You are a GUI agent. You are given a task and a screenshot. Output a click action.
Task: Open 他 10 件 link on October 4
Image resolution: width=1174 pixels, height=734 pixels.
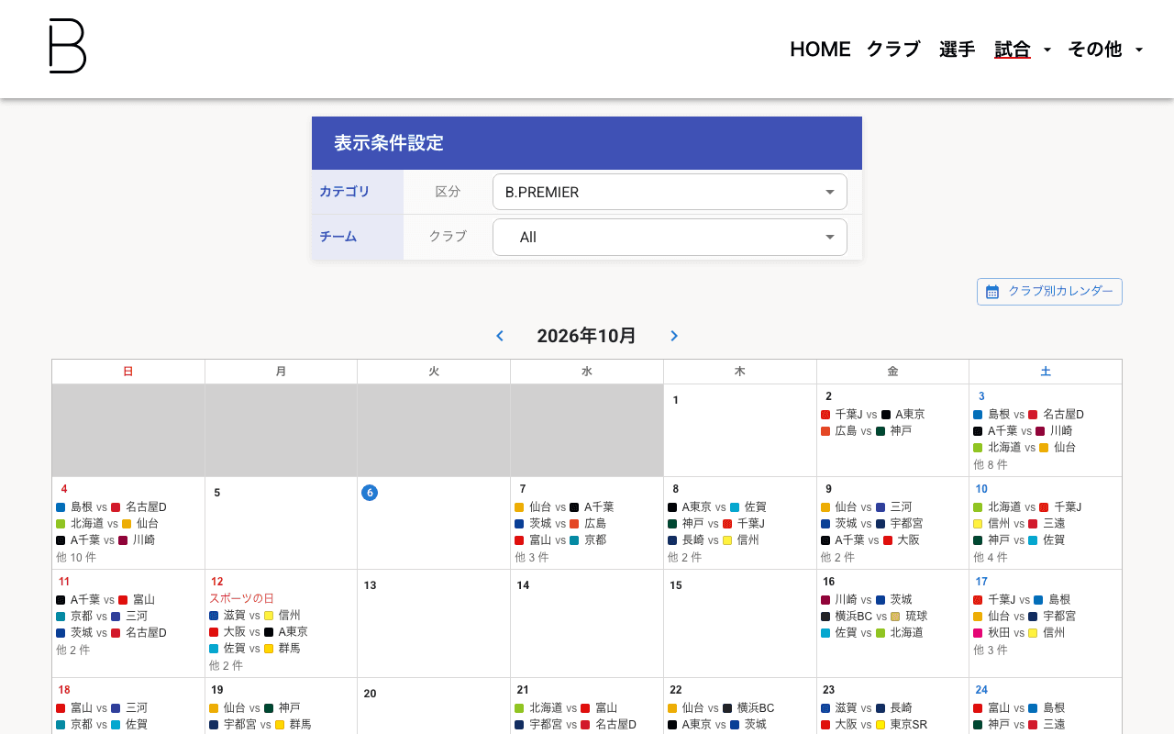click(76, 557)
